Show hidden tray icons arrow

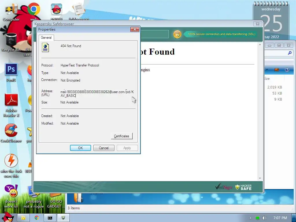[x=251, y=218]
